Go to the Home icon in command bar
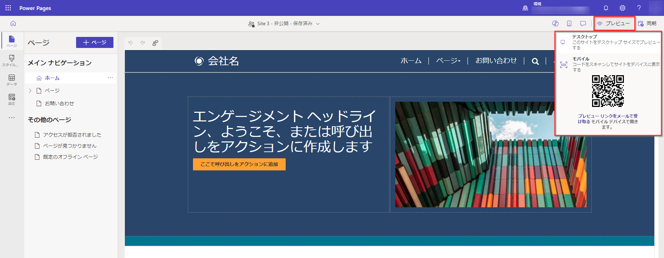Screen dimensions: 664x258 (13, 23)
